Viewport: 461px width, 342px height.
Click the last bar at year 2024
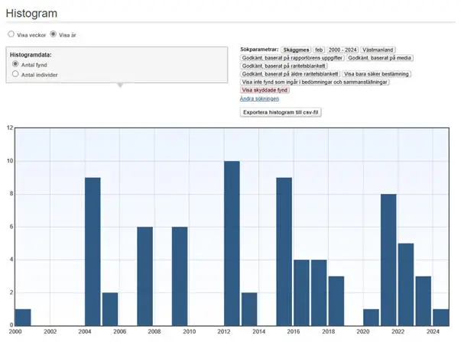(x=440, y=317)
